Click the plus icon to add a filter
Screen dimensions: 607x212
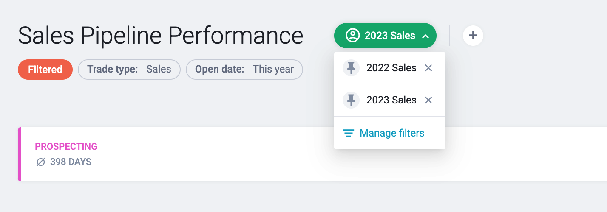473,36
